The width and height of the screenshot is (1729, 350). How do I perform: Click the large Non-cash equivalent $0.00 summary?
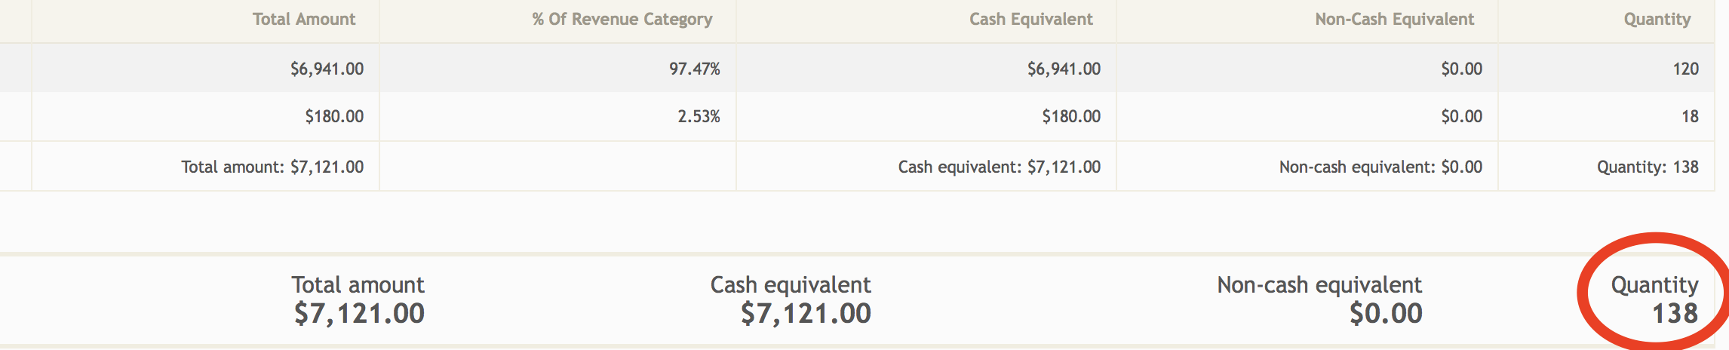(x=1319, y=299)
